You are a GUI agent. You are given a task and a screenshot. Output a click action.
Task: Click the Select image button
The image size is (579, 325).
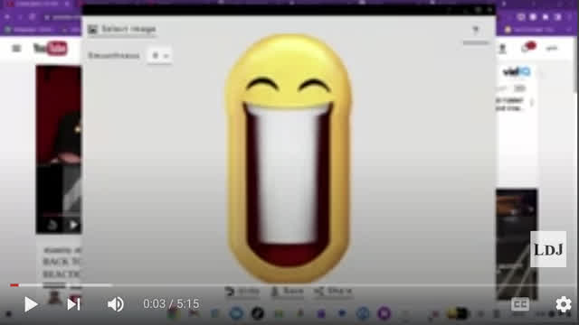pos(122,29)
